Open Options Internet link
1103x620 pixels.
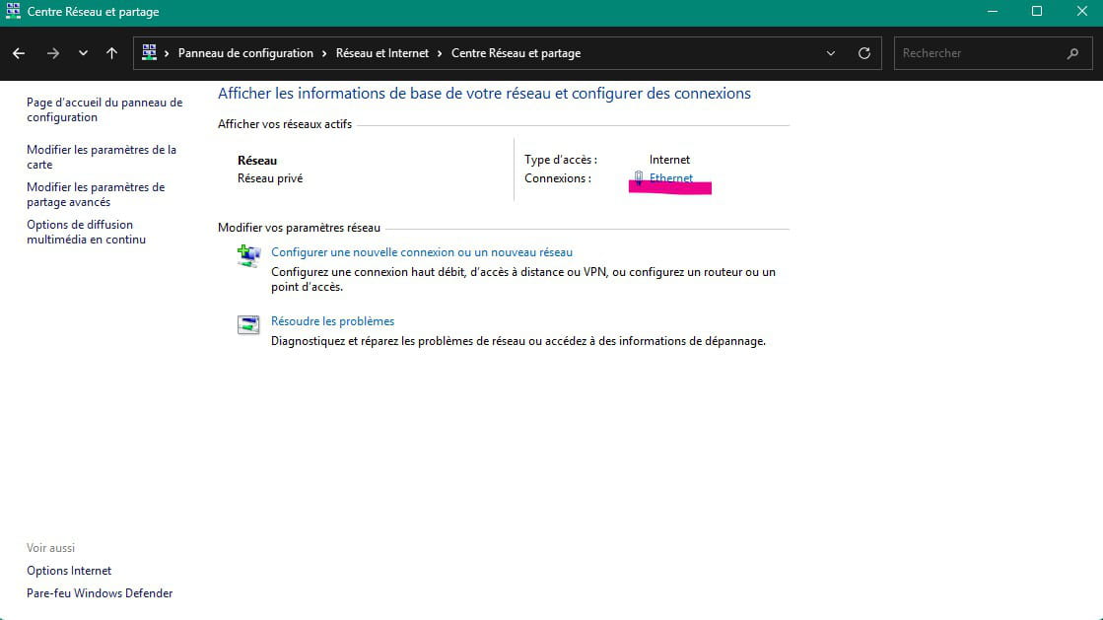pos(69,571)
